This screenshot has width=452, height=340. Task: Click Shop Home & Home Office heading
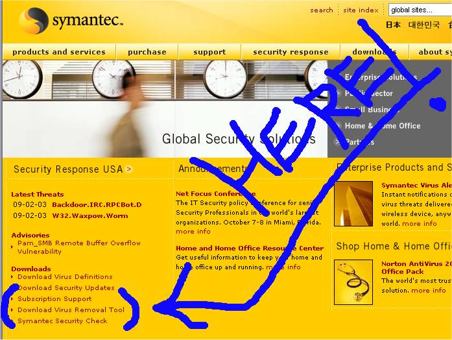coord(394,247)
